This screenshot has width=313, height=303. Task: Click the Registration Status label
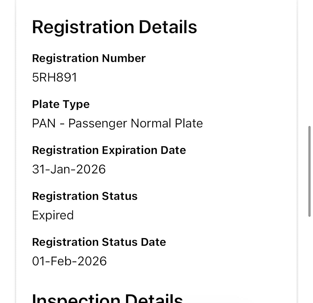tap(84, 196)
